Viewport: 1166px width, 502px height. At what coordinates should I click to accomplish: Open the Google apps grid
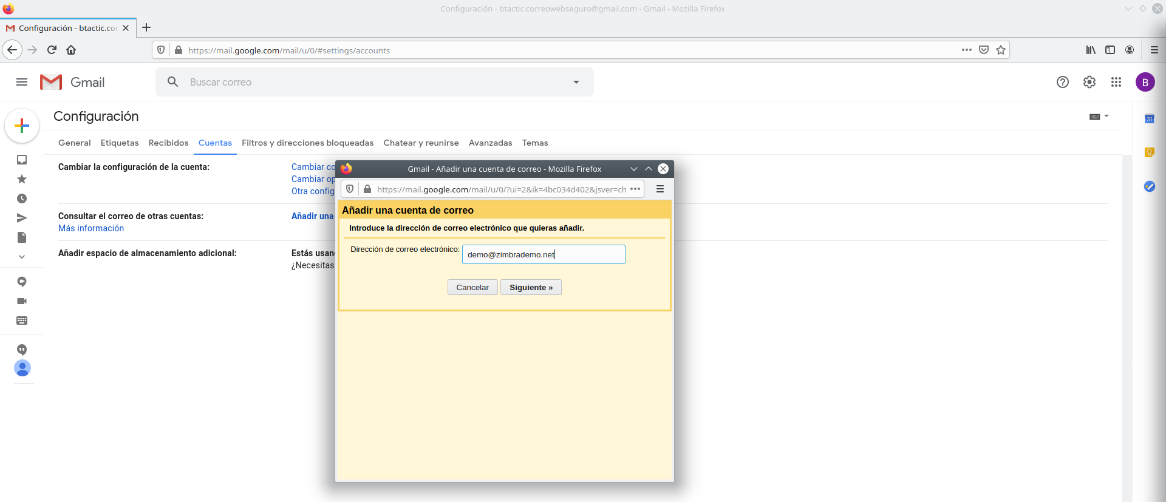point(1116,82)
